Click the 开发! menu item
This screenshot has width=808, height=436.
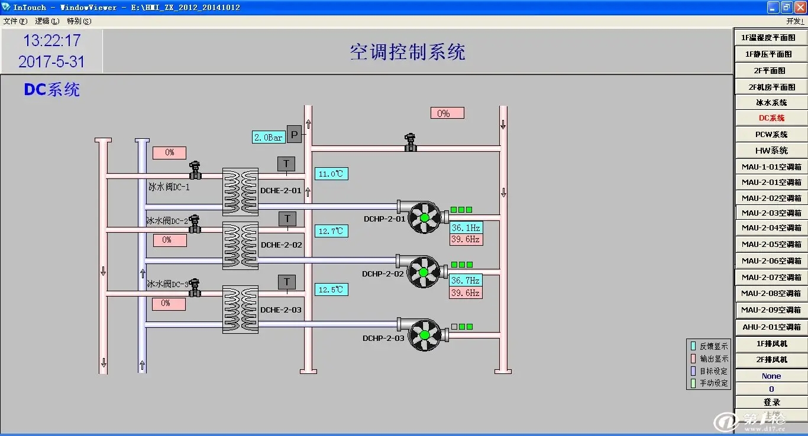(x=796, y=21)
